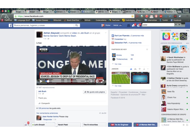Click the bookmark star in address bar
The width and height of the screenshot is (190, 135).
132,16
